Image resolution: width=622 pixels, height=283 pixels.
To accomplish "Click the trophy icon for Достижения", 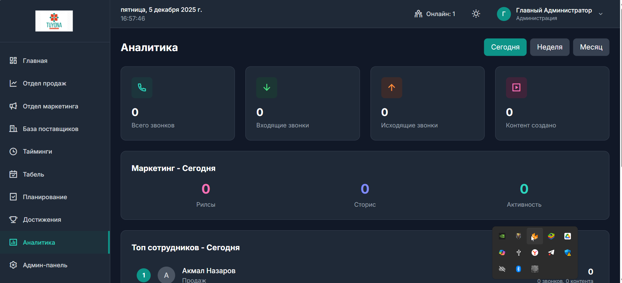I will point(13,219).
